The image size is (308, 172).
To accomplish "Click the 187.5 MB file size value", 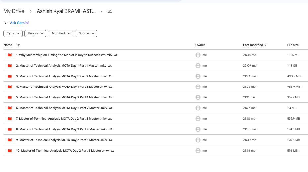I will (293, 55).
